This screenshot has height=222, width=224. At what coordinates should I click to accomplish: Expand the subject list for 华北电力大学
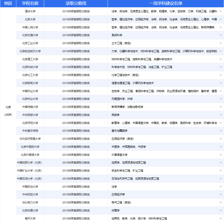click(220, 202)
